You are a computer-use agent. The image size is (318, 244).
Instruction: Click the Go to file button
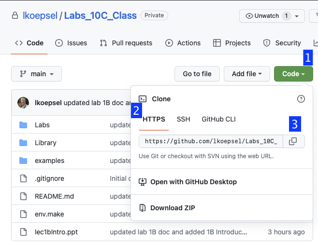pos(197,74)
